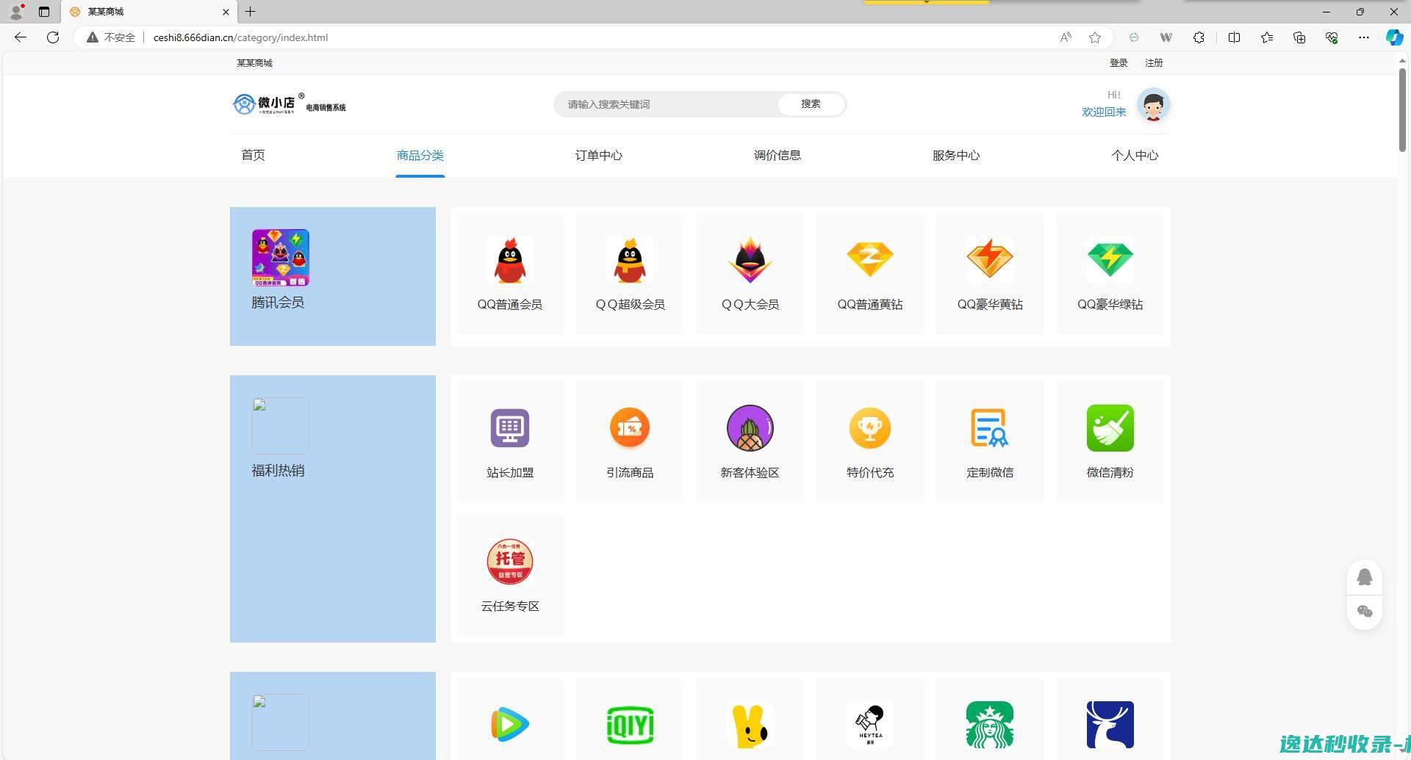Viewport: 1411px width, 760px height.
Task: Switch to 首页 nav tab
Action: click(x=253, y=155)
